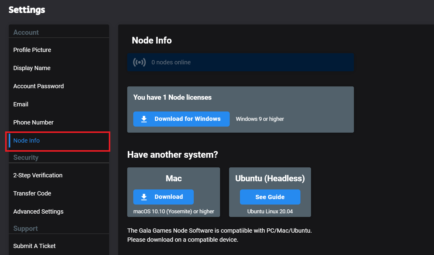
Task: Click the Support section header
Action: tap(25, 228)
